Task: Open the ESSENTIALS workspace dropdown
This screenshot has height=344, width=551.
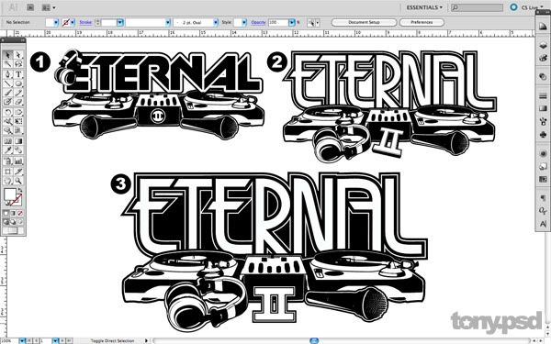Action: (x=424, y=7)
